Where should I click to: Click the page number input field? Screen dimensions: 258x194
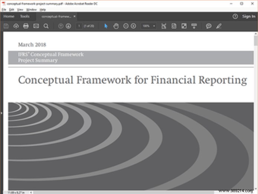pos(79,26)
